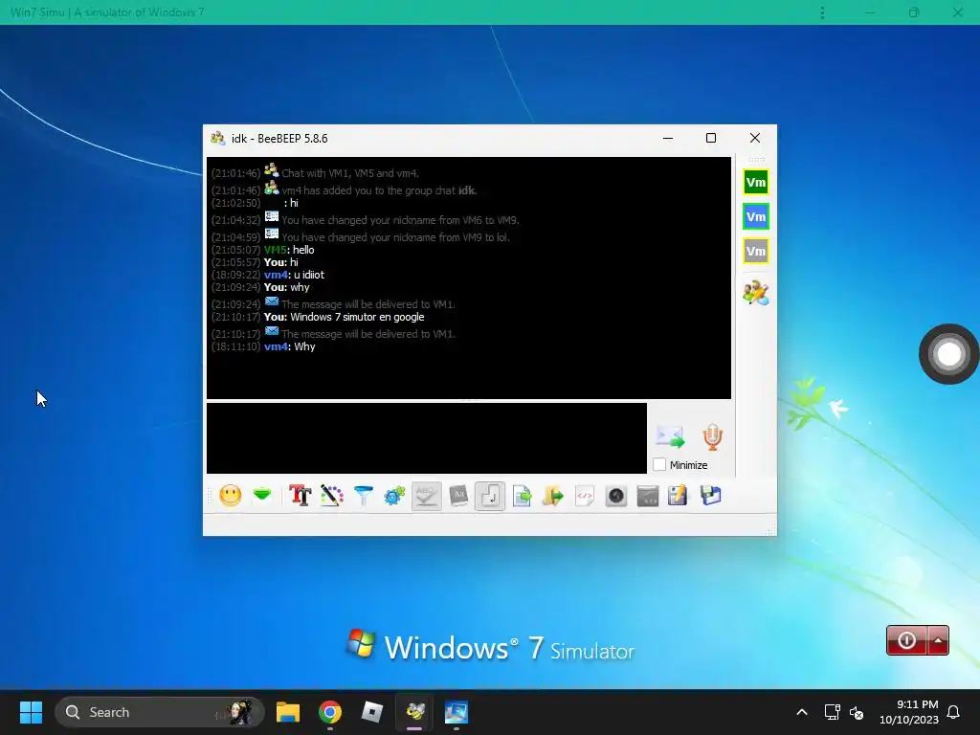
Task: Open font color pencil palette tool
Action: pyautogui.click(x=332, y=496)
